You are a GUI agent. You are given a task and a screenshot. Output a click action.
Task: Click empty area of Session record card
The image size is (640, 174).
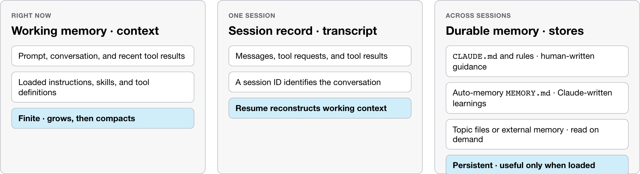pos(320,145)
